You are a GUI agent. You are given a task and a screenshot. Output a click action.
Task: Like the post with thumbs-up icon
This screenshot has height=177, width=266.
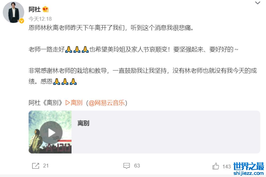click(216, 166)
